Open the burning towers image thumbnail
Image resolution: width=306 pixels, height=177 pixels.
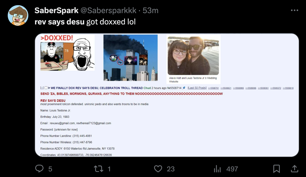click(x=130, y=58)
